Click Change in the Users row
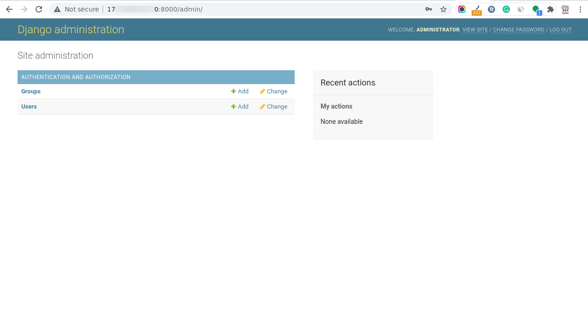The width and height of the screenshot is (588, 323). (x=273, y=107)
